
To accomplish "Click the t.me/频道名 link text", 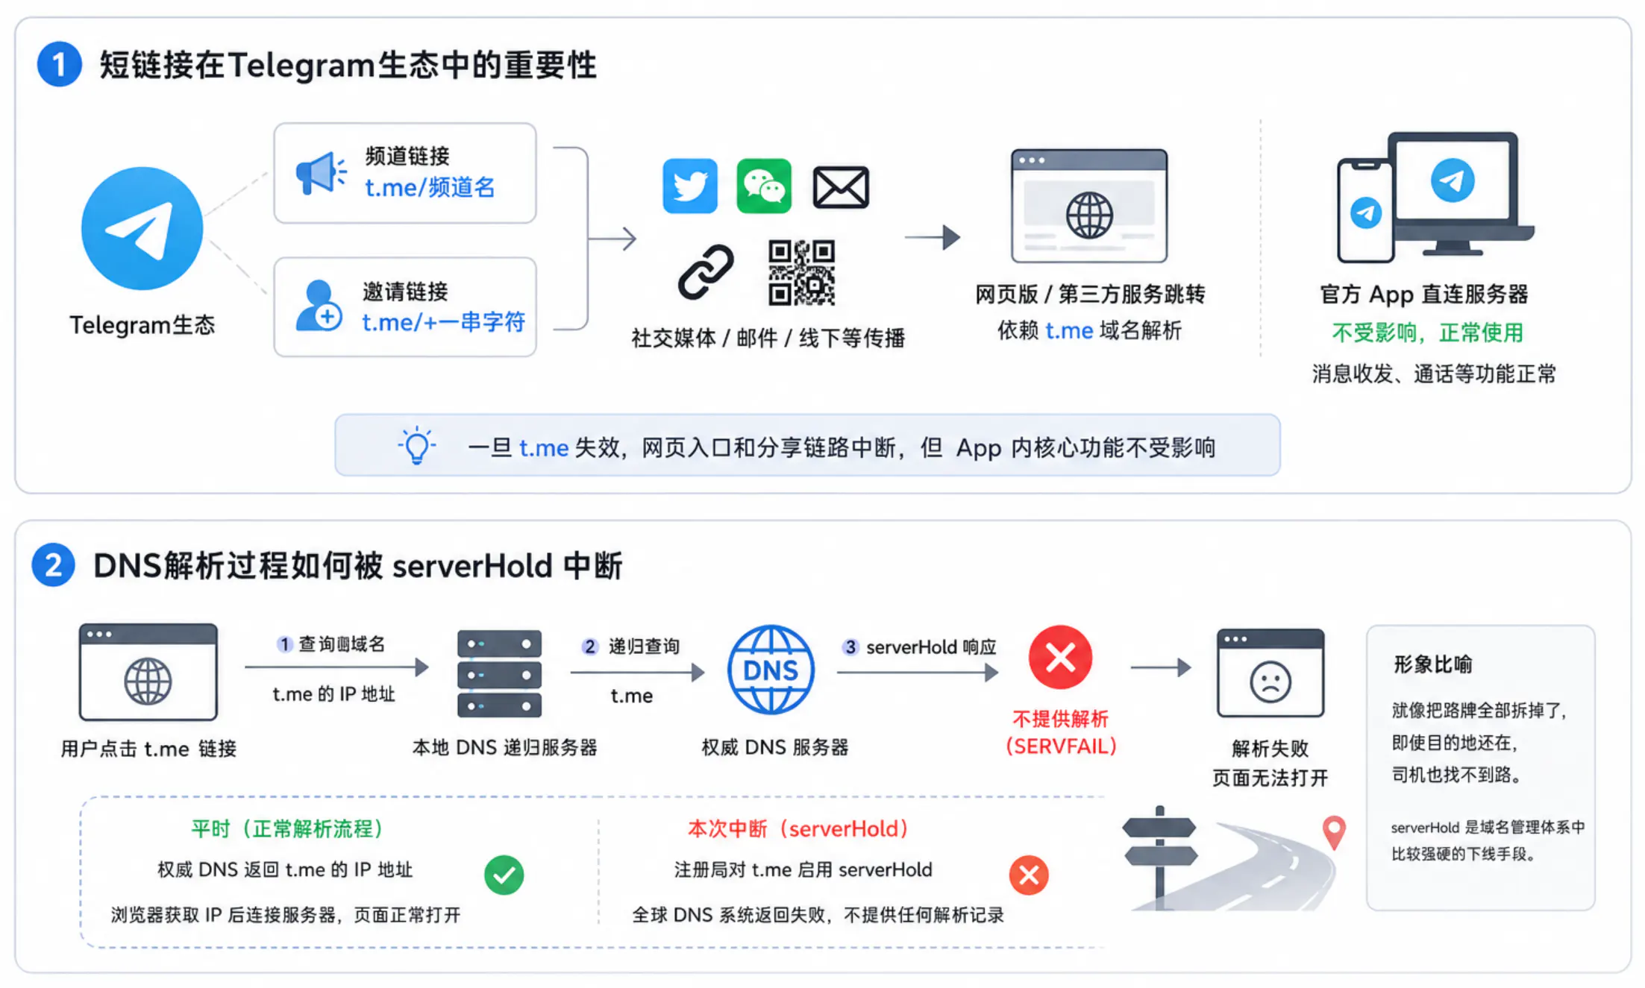I will pyautogui.click(x=430, y=187).
